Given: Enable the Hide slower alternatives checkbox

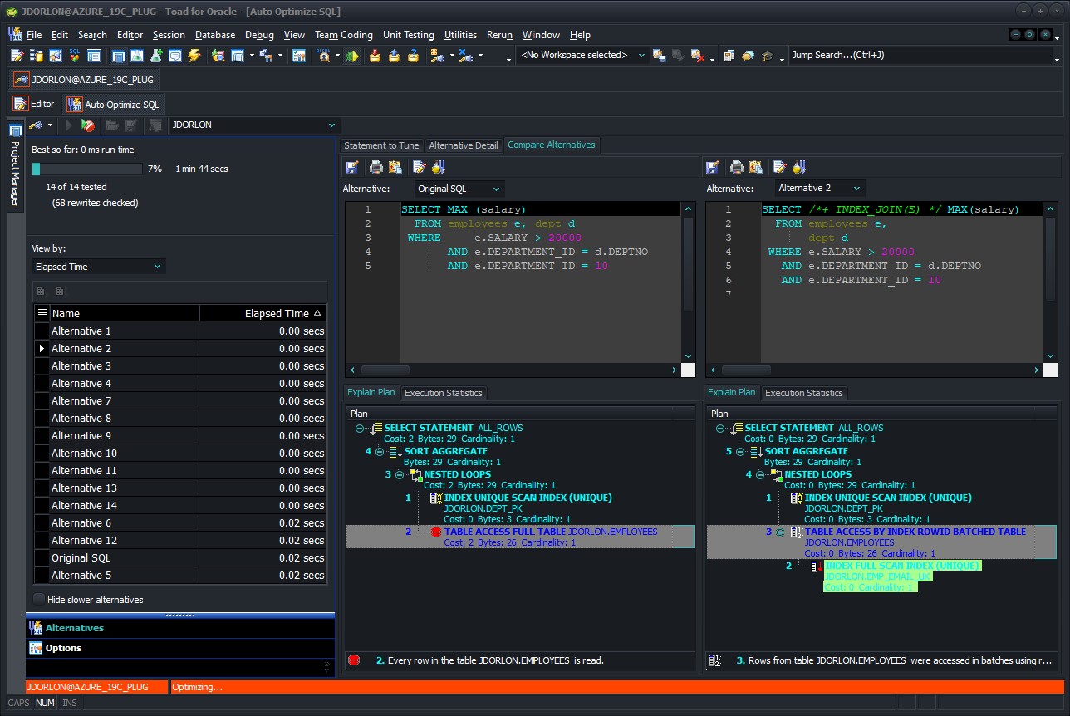Looking at the screenshot, I should (x=38, y=599).
